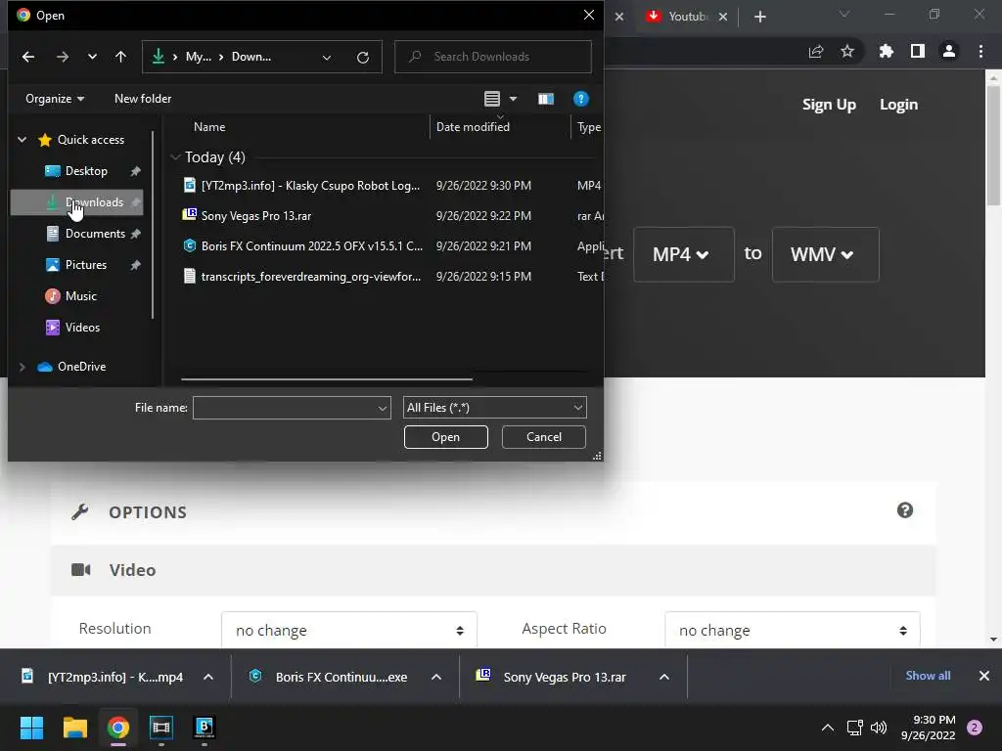Open Chrome three-dot menu

(x=980, y=51)
